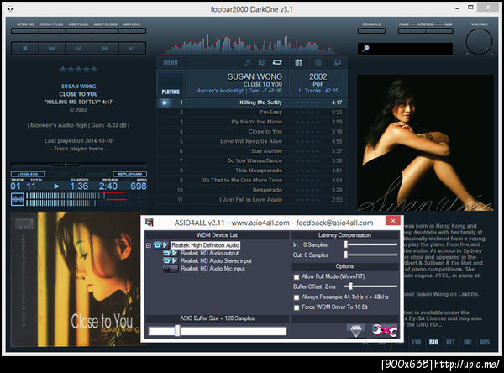Enable Allow Pull Mode (WaveRT) checkbox
Viewport: 504px width, 373px height.
click(297, 277)
